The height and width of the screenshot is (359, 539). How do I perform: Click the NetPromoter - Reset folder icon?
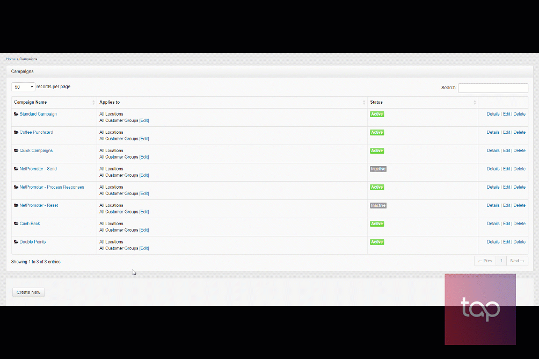pos(16,205)
